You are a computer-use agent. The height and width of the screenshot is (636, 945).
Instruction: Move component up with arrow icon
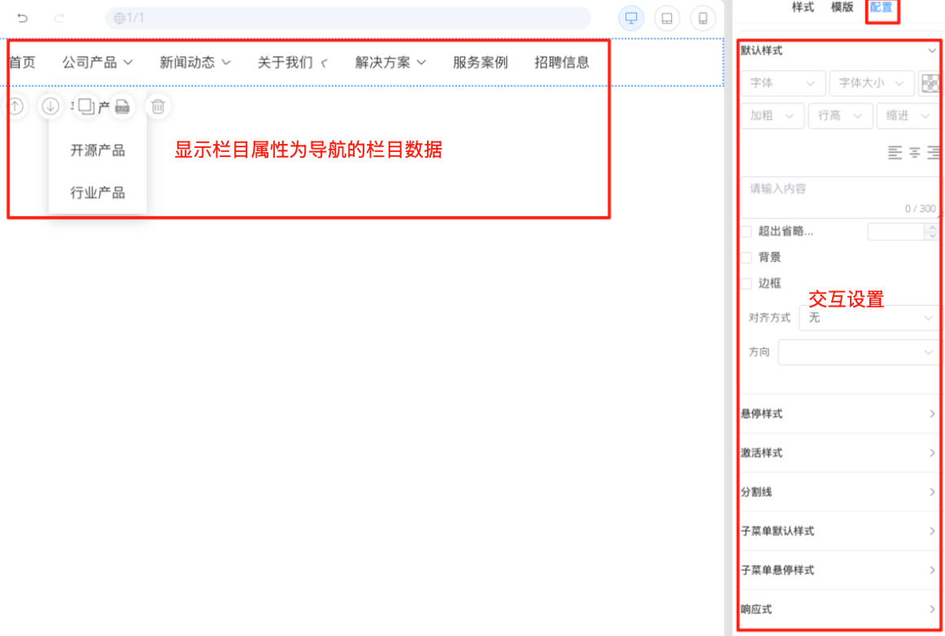click(x=15, y=106)
